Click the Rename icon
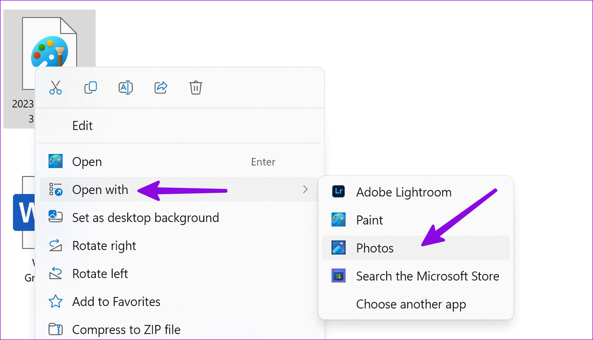 (x=126, y=88)
